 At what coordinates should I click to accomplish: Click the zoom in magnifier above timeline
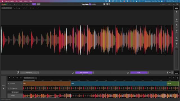174,78
